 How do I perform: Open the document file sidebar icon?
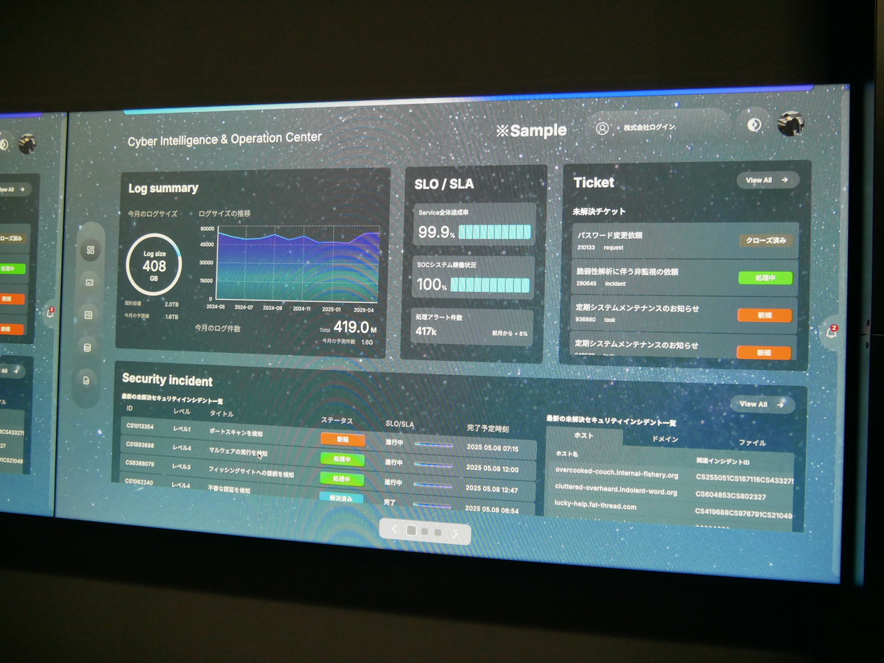click(87, 380)
